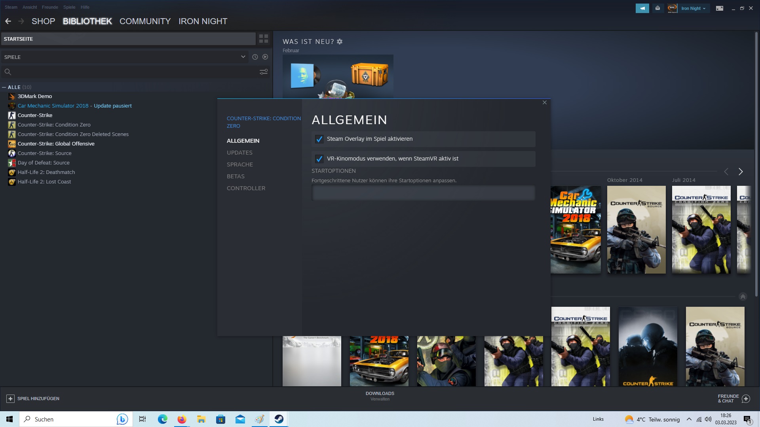
Task: Uncheck VR-Kinomodus verwenden checkbox
Action: [319, 159]
